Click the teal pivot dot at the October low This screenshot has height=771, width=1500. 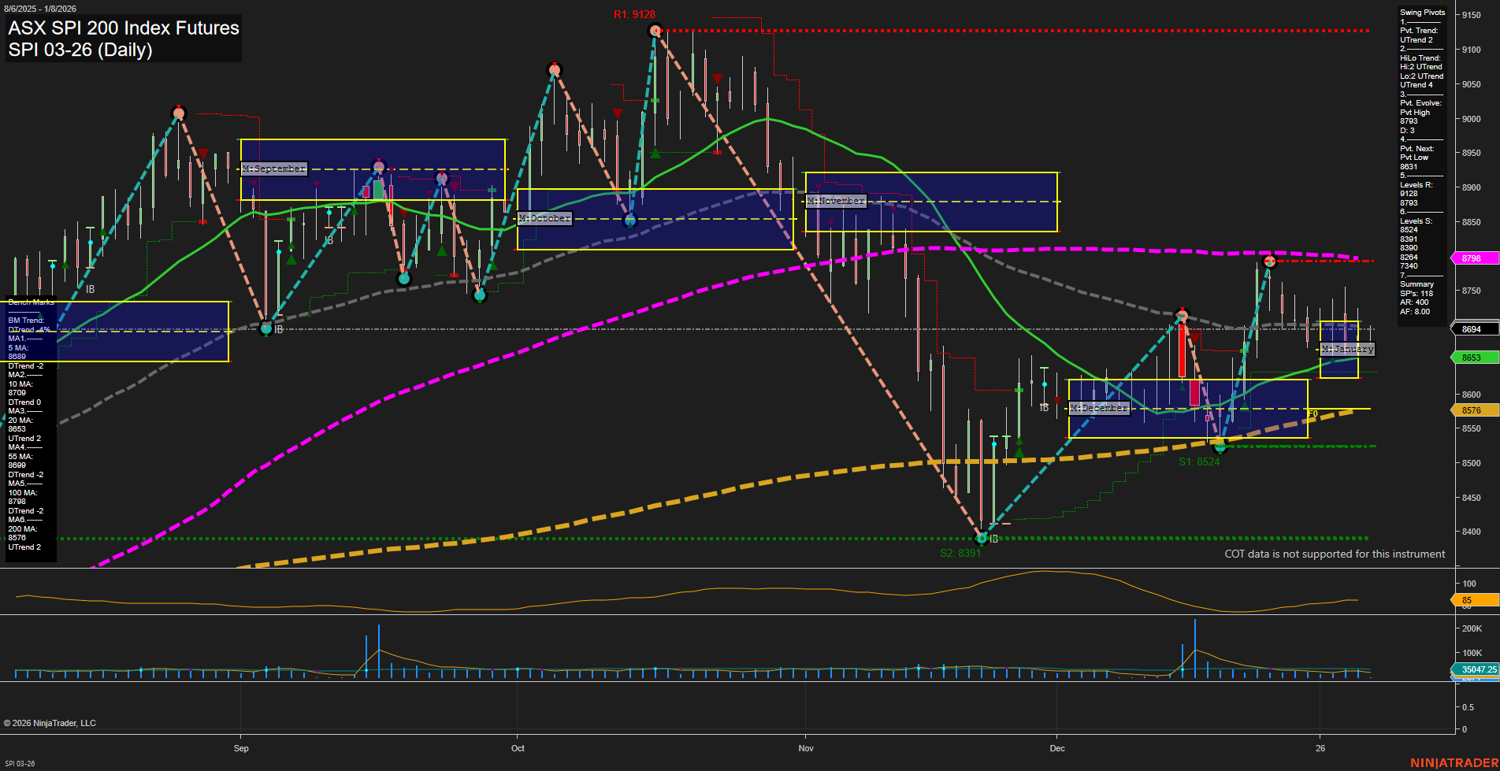click(x=629, y=221)
